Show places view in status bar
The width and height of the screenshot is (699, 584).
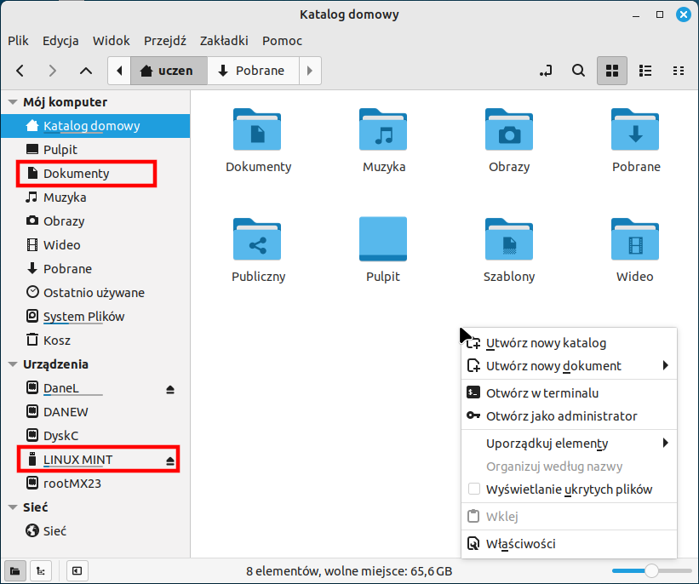pyautogui.click(x=14, y=571)
